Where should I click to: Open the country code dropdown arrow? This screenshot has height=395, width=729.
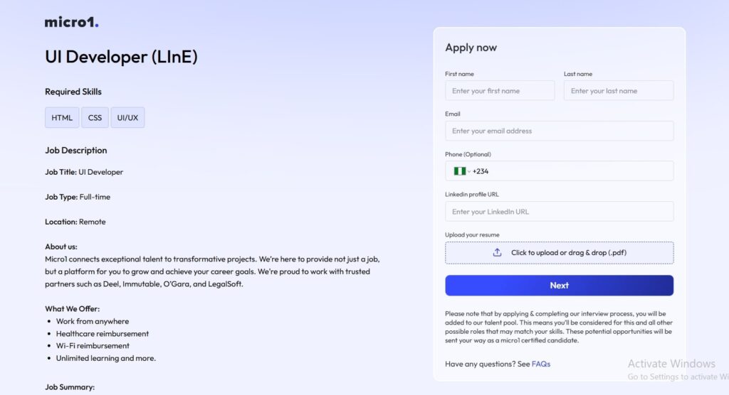(469, 171)
